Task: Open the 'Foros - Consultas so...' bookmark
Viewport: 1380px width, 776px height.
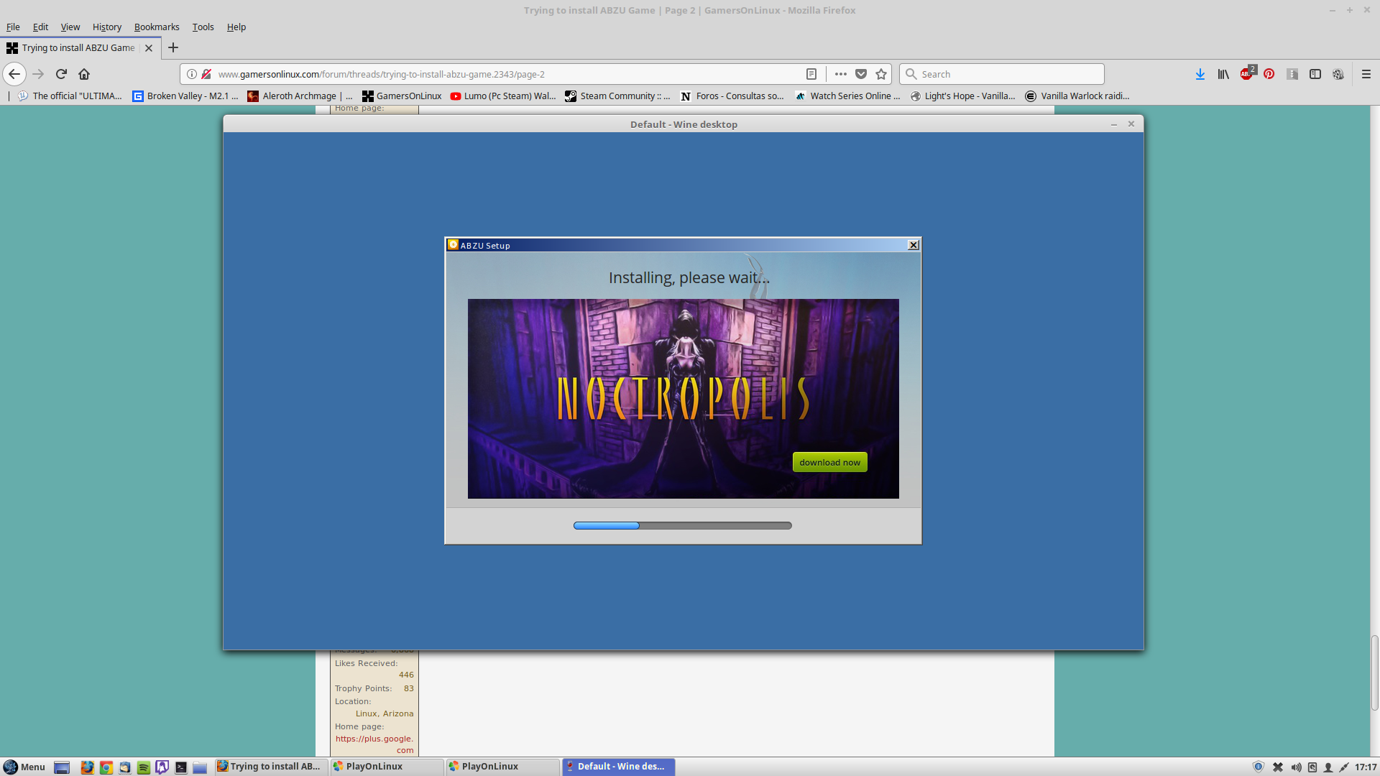Action: click(x=732, y=96)
